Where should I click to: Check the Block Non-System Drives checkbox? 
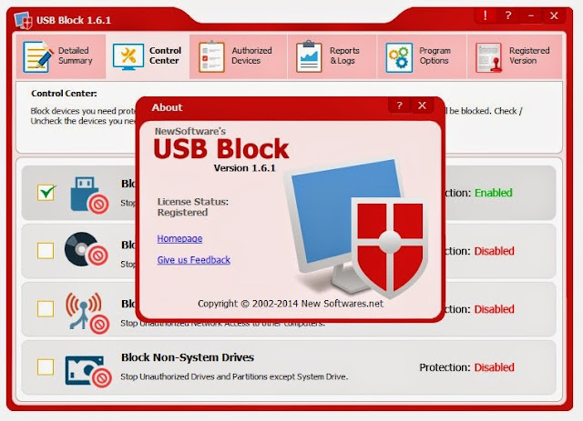(x=46, y=367)
